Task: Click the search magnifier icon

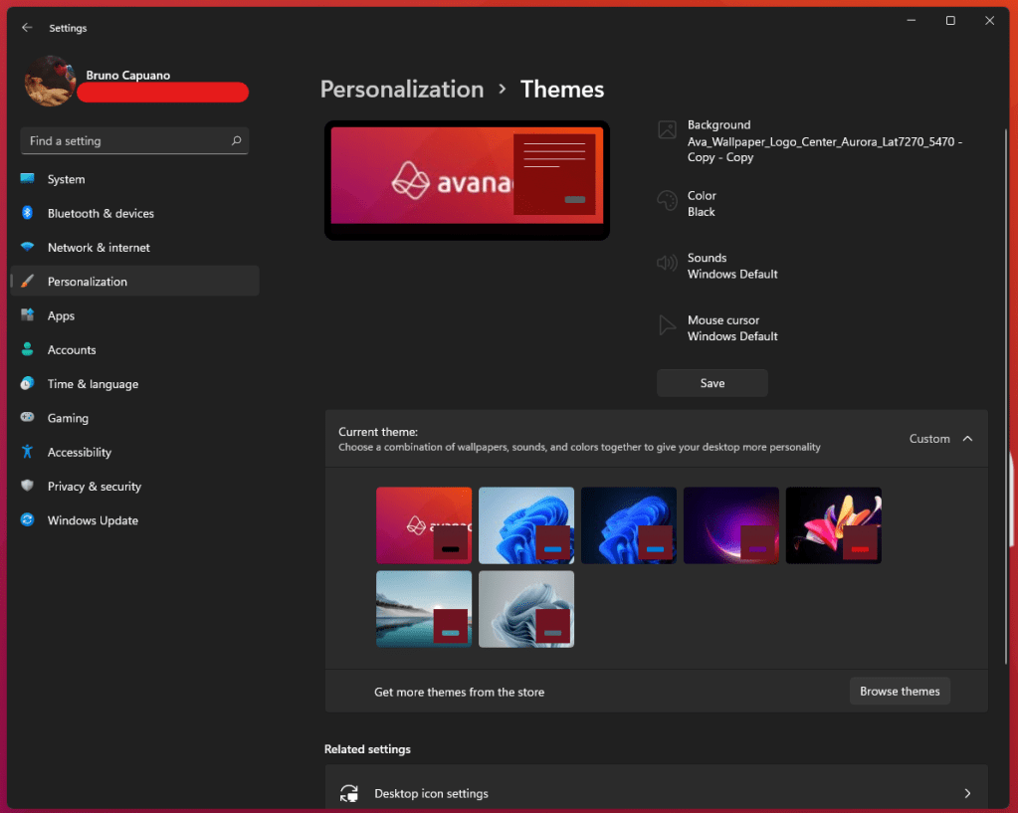Action: coord(236,141)
